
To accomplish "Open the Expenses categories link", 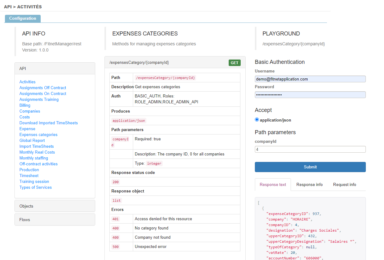I will pyautogui.click(x=38, y=134).
